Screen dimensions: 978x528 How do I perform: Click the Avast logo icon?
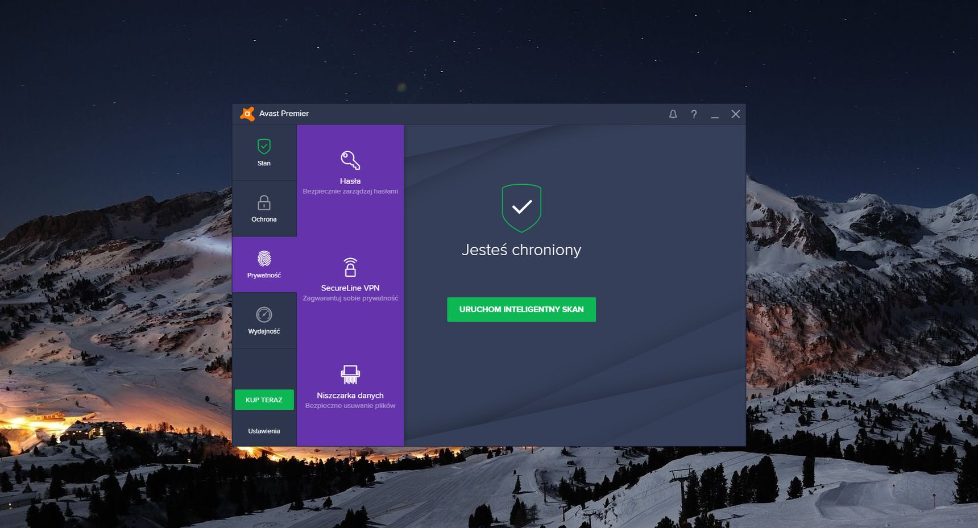coord(247,114)
